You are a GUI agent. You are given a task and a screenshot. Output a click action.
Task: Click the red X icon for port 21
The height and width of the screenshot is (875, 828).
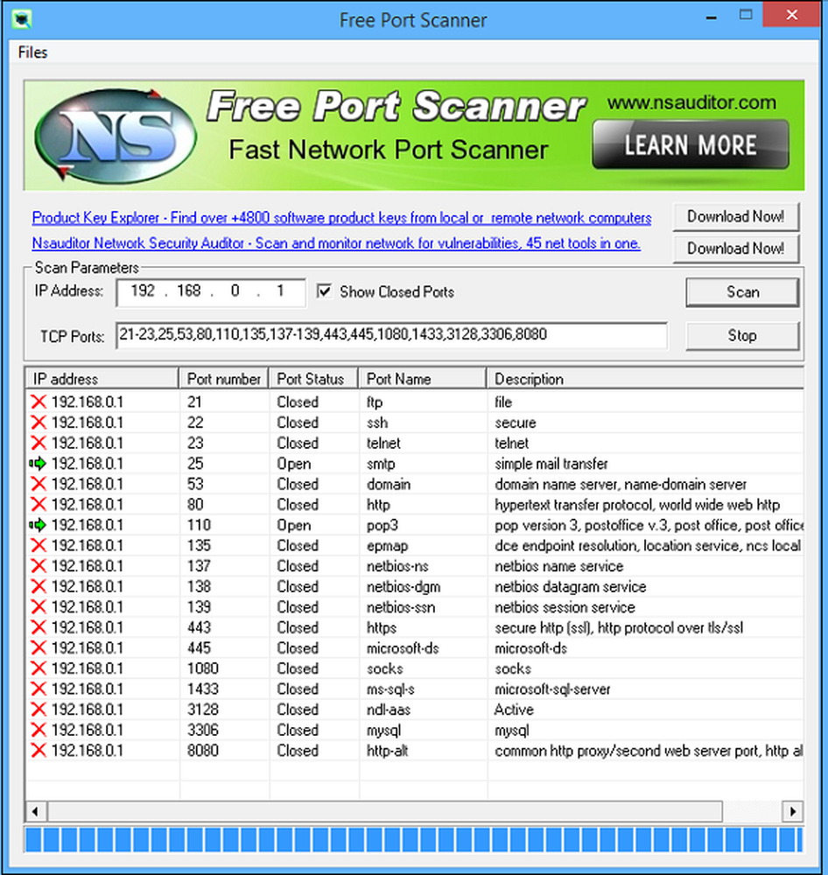point(39,402)
